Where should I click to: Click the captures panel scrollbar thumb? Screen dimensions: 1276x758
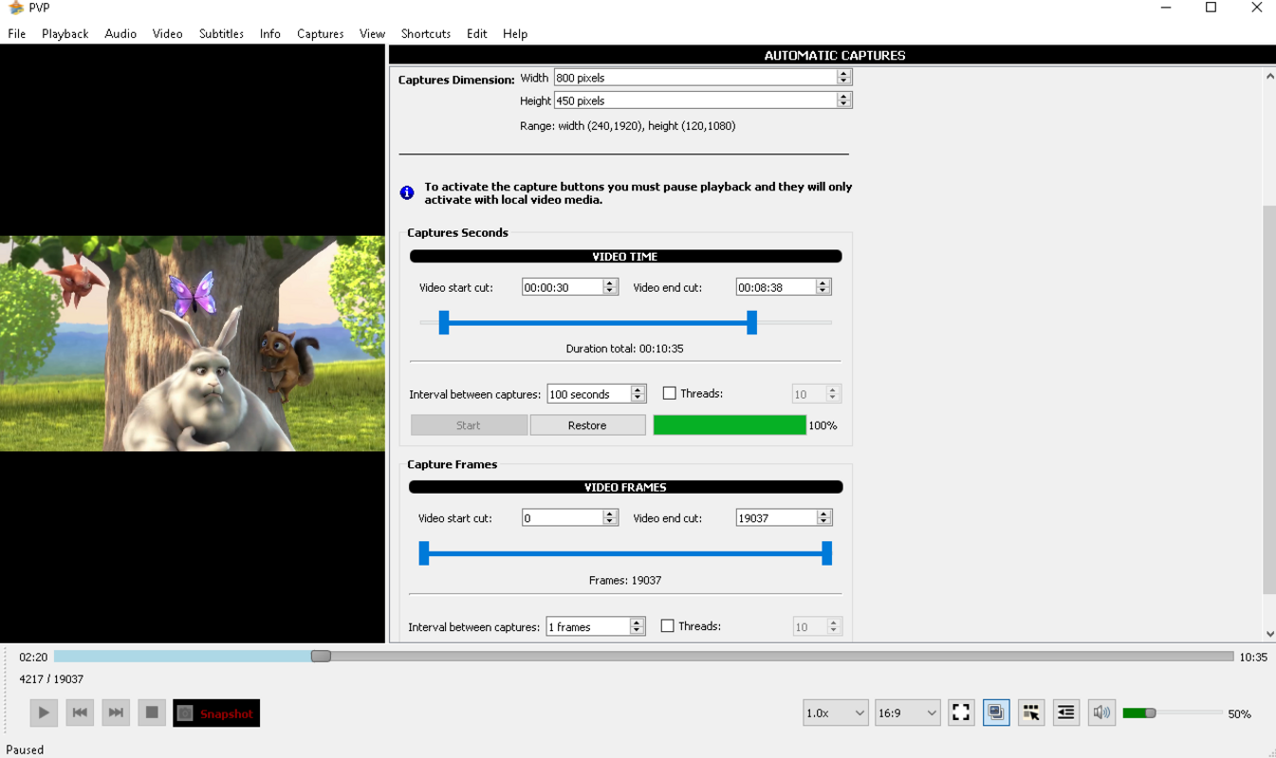(x=1269, y=399)
